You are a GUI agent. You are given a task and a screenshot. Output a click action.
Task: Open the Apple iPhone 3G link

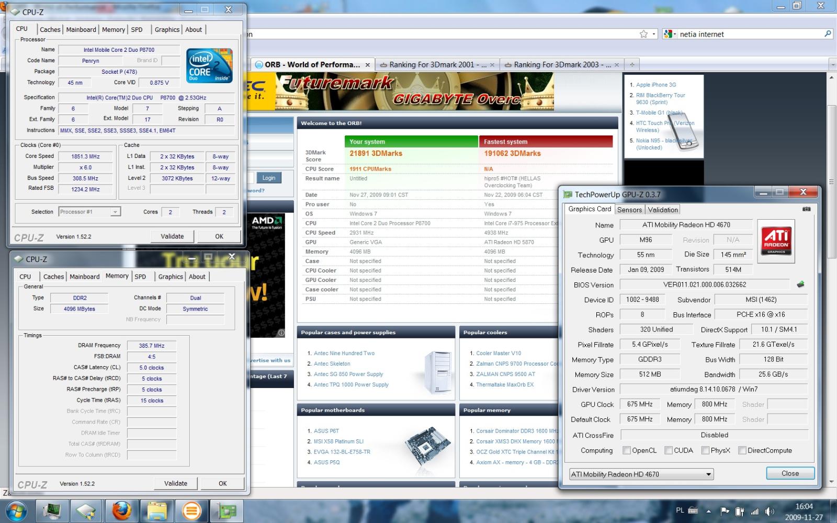[x=656, y=85]
